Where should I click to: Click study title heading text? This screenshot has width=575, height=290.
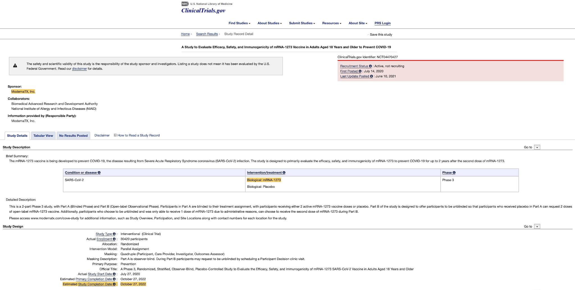286,47
